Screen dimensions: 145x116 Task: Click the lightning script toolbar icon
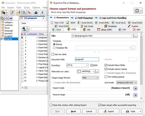tap(12, 13)
